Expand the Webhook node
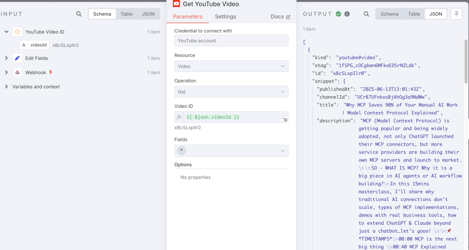The width and height of the screenshot is (469, 250). 6,72
